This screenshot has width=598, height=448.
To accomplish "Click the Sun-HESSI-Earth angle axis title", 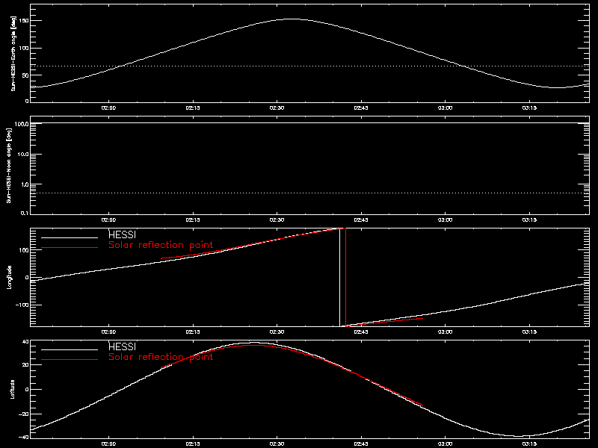I will pos(13,53).
